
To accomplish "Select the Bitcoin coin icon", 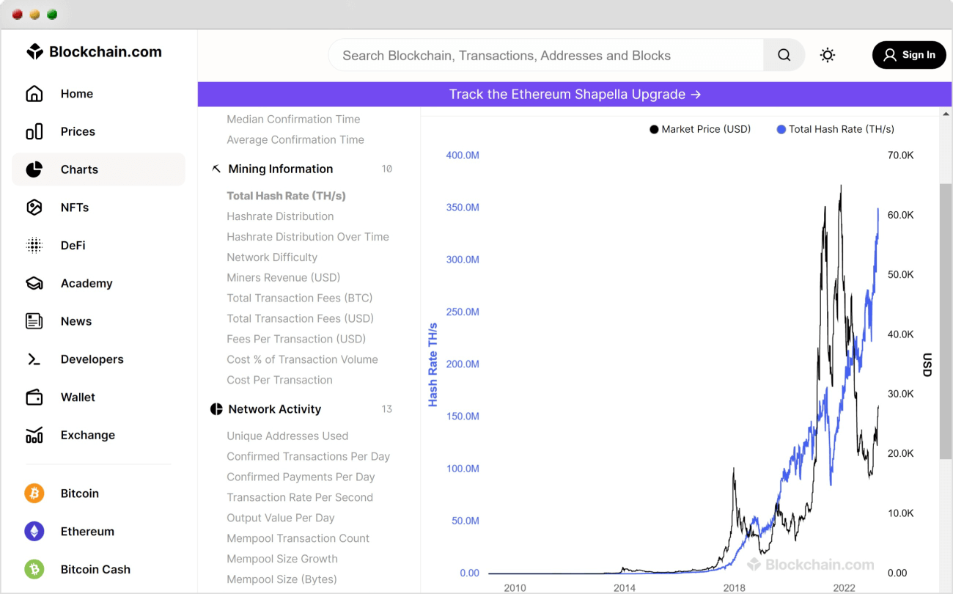I will point(34,494).
